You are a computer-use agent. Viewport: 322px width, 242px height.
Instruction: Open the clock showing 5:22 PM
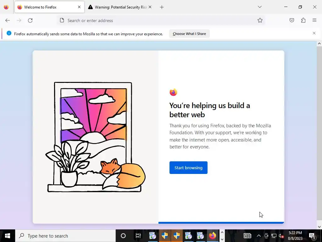tap(295, 236)
